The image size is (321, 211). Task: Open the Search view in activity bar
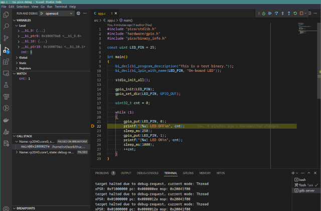[x=6, y=26]
